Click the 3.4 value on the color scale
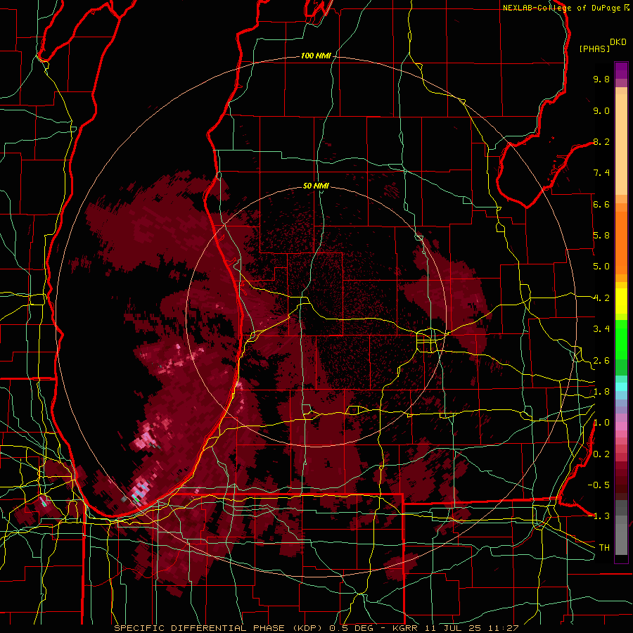Image resolution: width=633 pixels, height=633 pixels. tap(601, 329)
